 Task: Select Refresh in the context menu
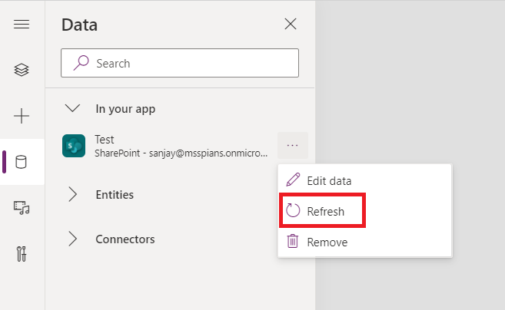click(x=326, y=211)
